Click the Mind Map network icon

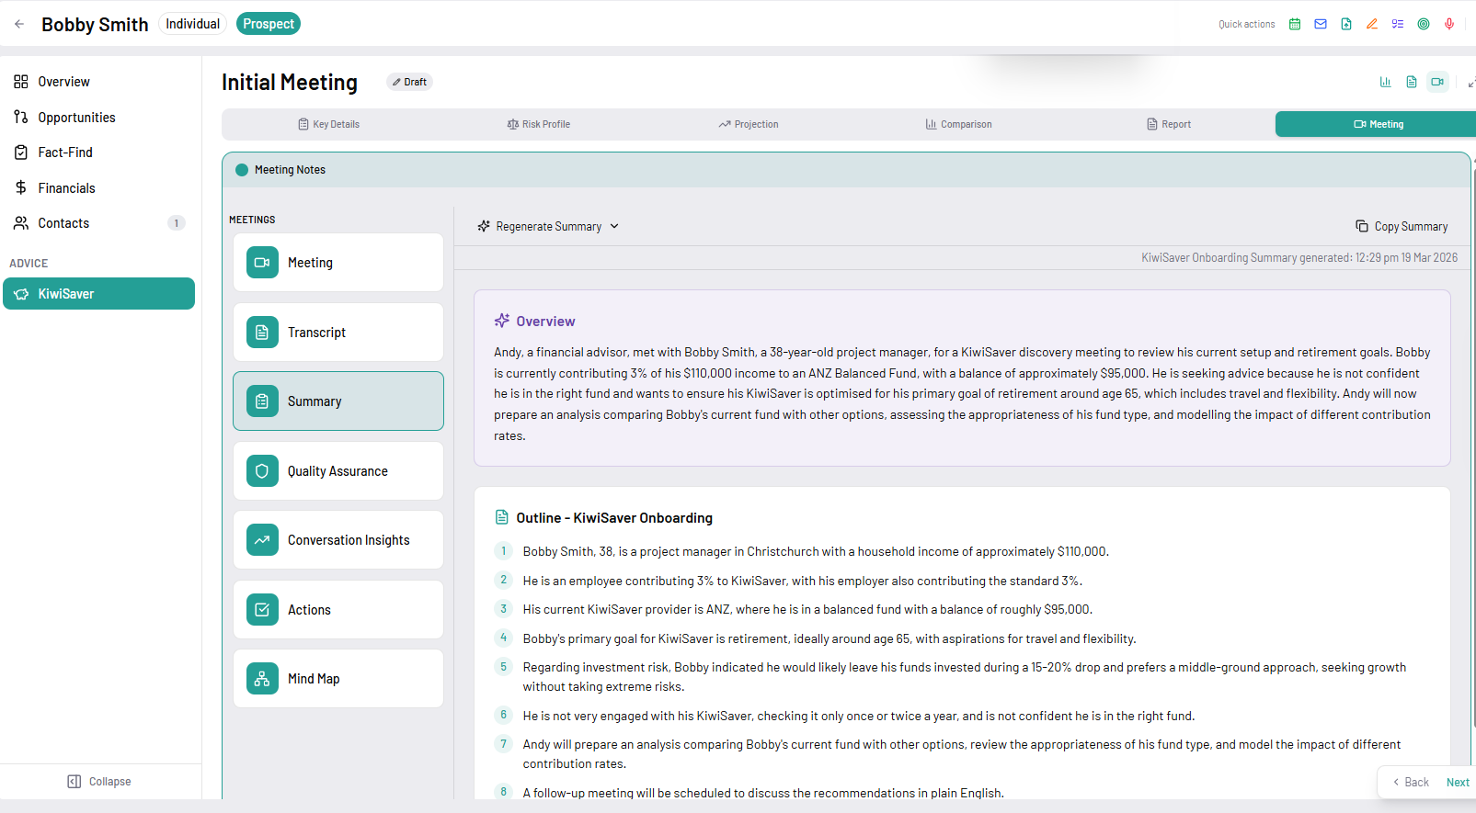[x=262, y=679]
